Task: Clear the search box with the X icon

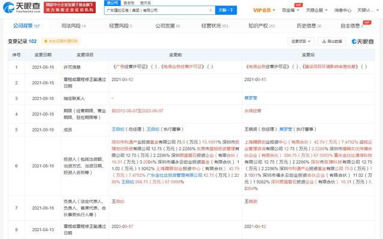Action: tap(211, 10)
